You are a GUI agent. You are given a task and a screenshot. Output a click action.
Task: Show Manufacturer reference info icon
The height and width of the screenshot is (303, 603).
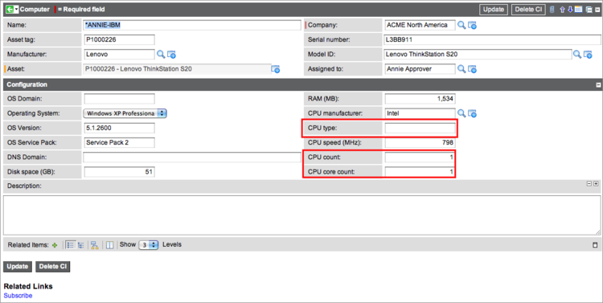171,55
